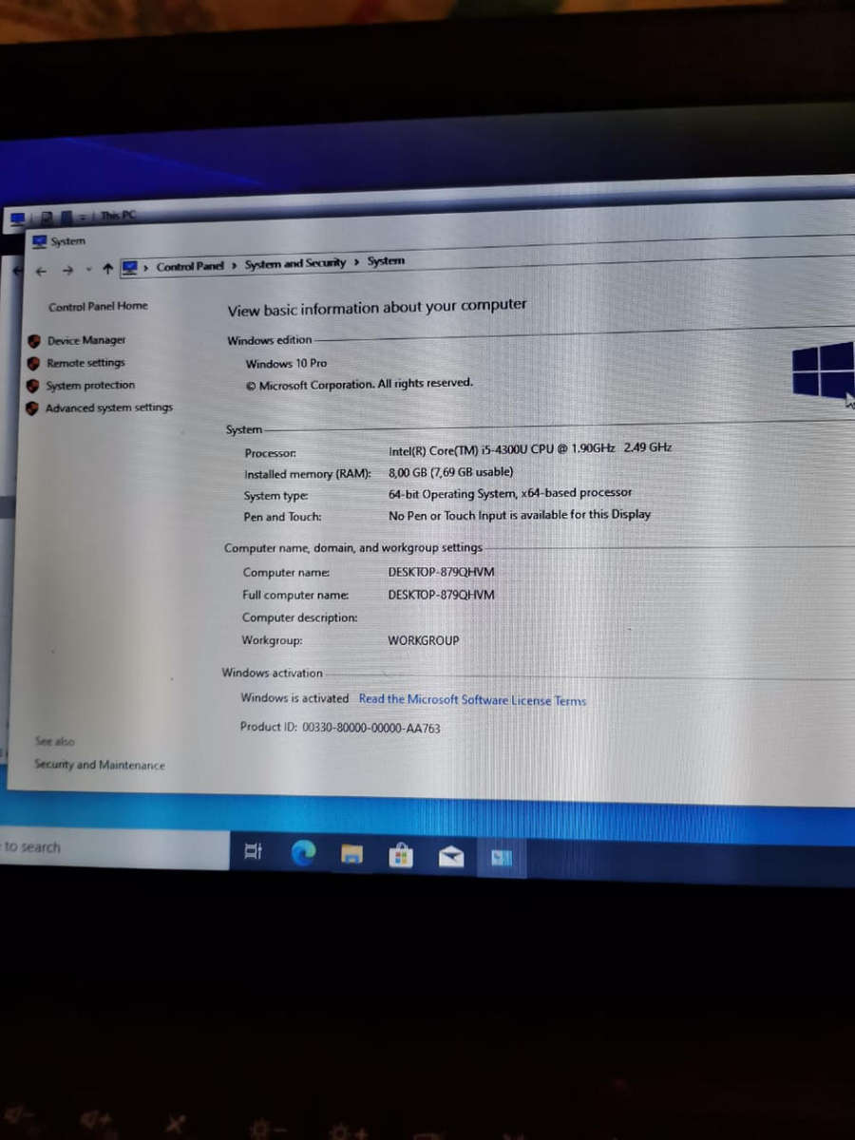
Task: Select the active System window taskbar icon
Action: pyautogui.click(x=501, y=856)
